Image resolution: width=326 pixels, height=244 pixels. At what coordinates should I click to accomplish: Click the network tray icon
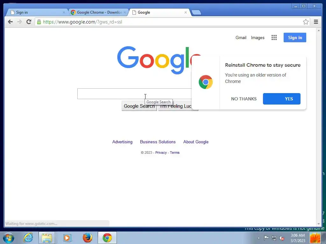[274, 238]
